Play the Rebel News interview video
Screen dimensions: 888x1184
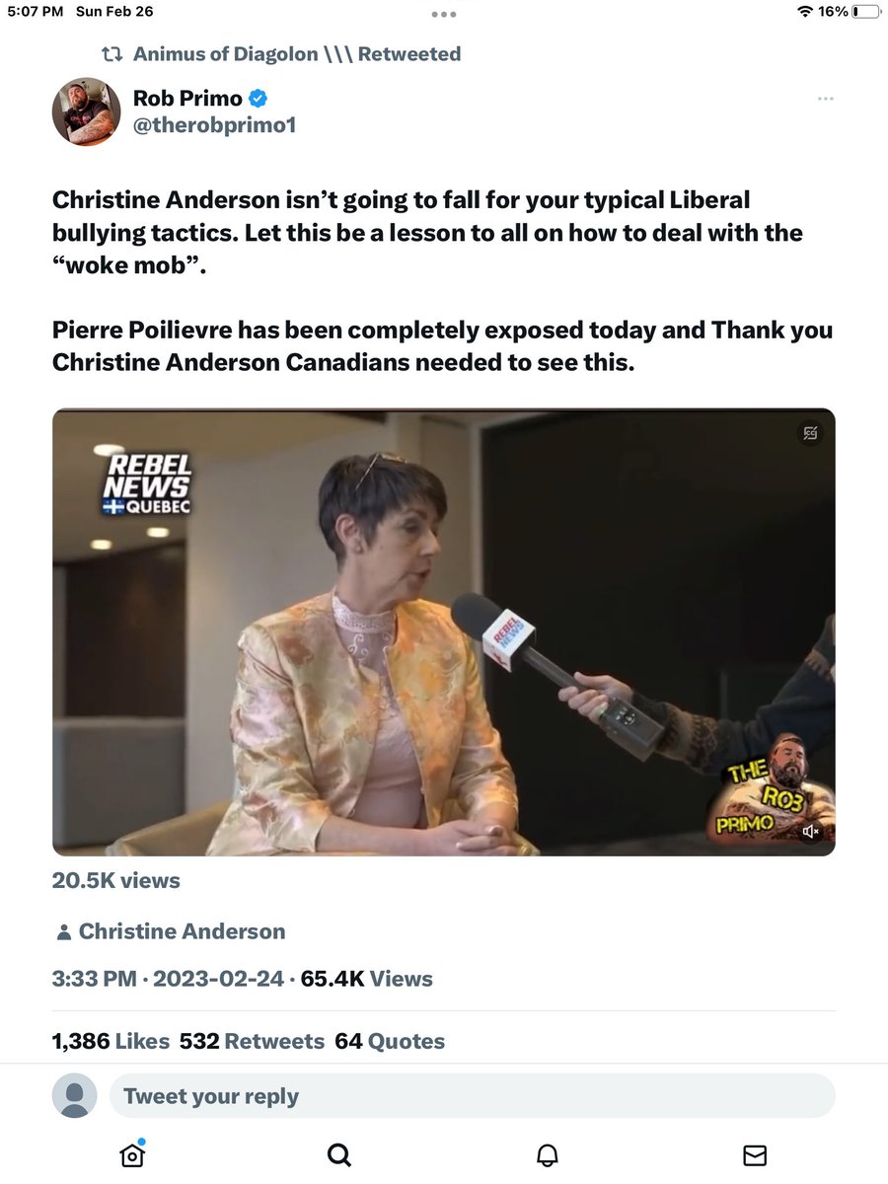point(444,631)
